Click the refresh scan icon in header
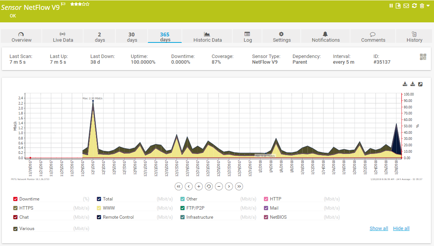 pyautogui.click(x=414, y=6)
